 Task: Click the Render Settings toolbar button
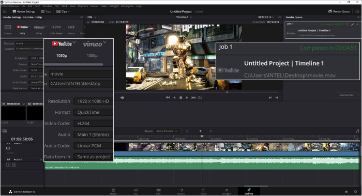pos(24,11)
